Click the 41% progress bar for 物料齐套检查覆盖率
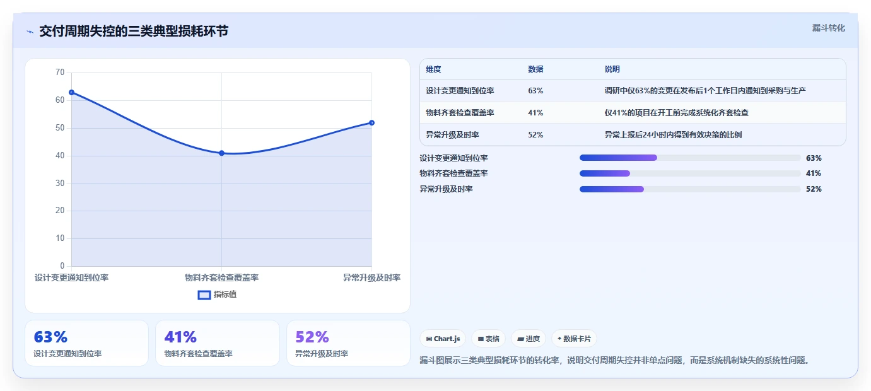This screenshot has height=391, width=871. pos(690,173)
